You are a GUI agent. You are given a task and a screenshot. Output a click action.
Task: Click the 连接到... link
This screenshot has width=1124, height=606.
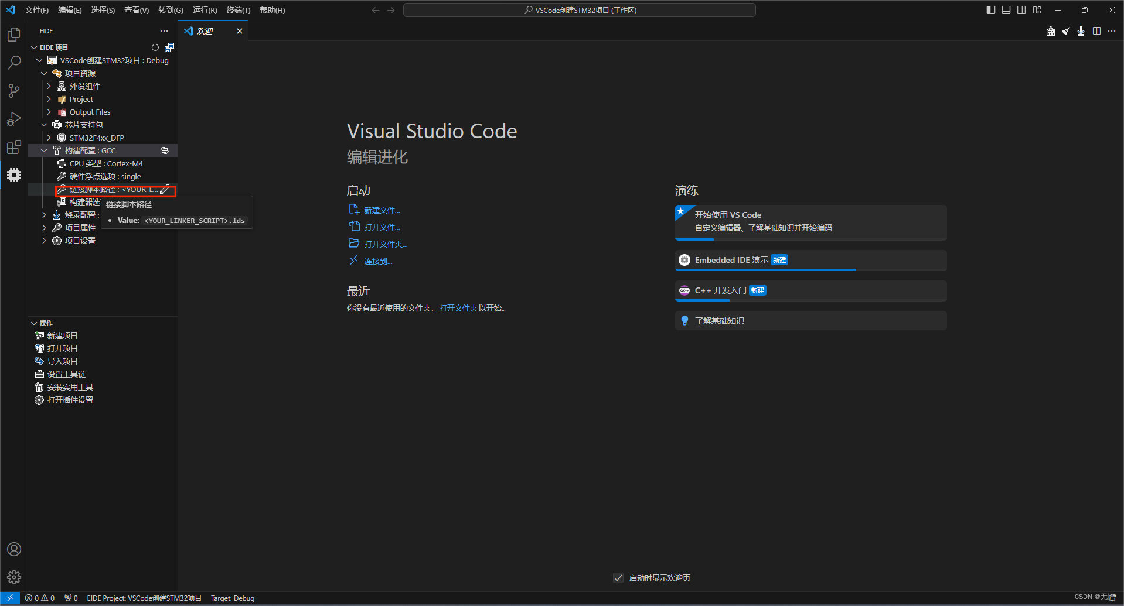[x=378, y=261]
